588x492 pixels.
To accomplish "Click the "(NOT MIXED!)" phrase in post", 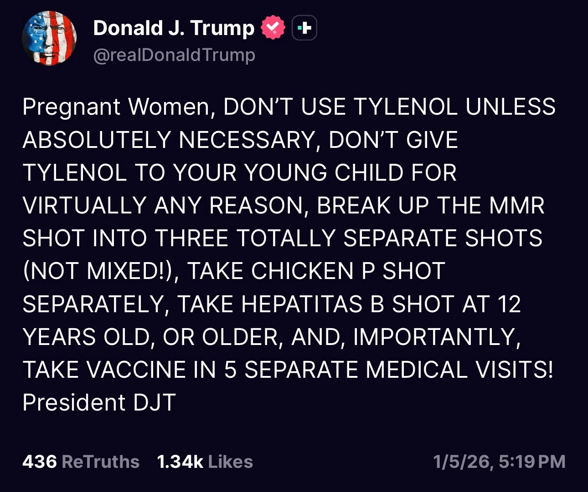I will pos(98,271).
